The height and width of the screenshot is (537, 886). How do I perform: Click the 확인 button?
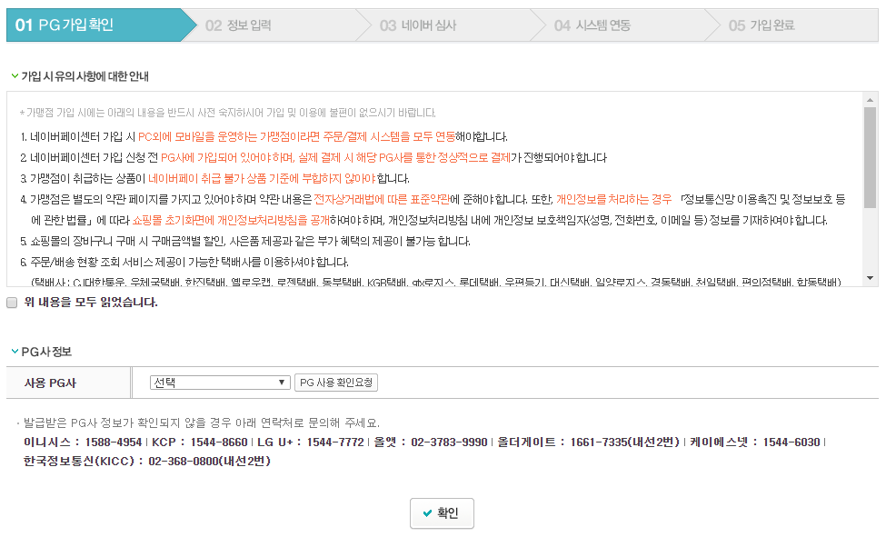pos(442,513)
